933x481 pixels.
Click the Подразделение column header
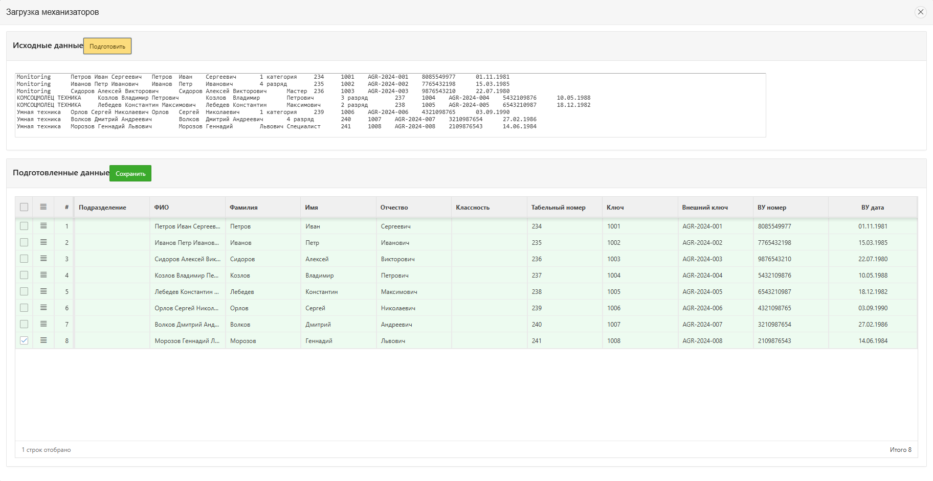[102, 208]
